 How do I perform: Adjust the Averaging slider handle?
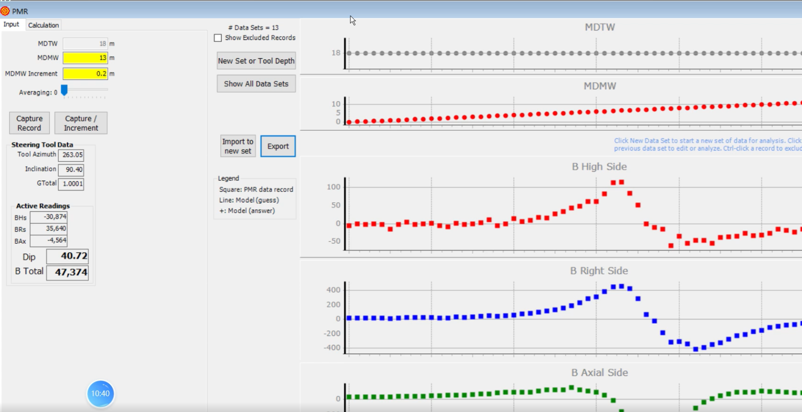(x=64, y=91)
